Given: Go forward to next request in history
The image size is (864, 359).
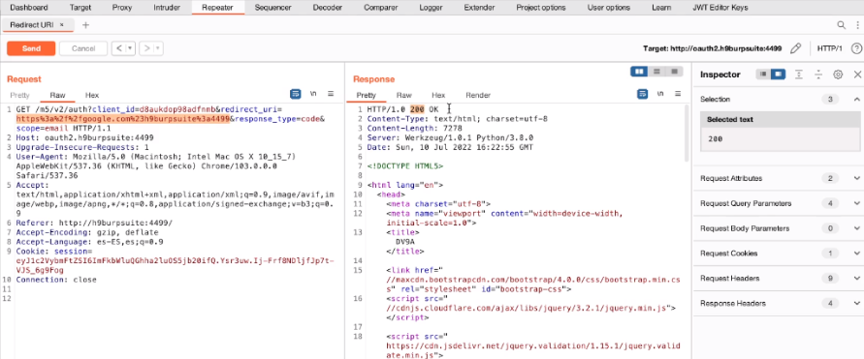Looking at the screenshot, I should [146, 48].
